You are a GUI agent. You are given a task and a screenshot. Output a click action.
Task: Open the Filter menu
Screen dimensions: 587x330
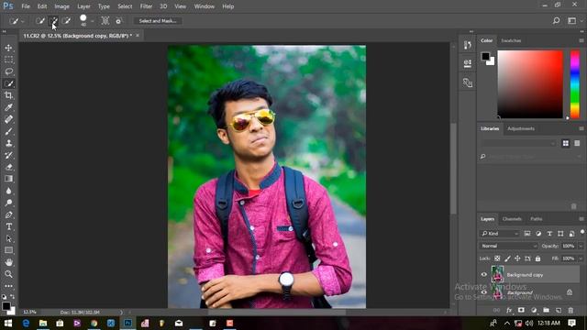(x=146, y=6)
